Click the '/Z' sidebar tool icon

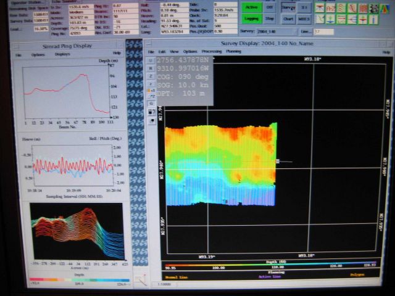pos(152,96)
